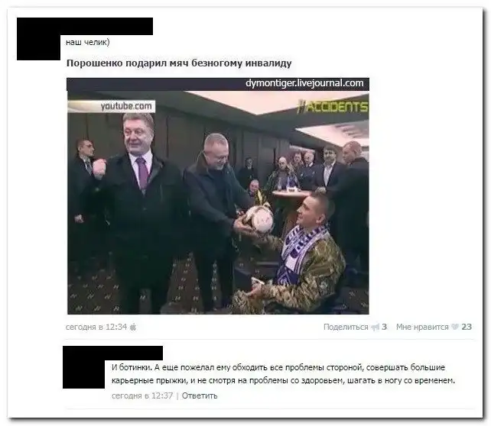Click the blacked-out commenter name
This screenshot has height=426, width=491.
[x=112, y=353]
